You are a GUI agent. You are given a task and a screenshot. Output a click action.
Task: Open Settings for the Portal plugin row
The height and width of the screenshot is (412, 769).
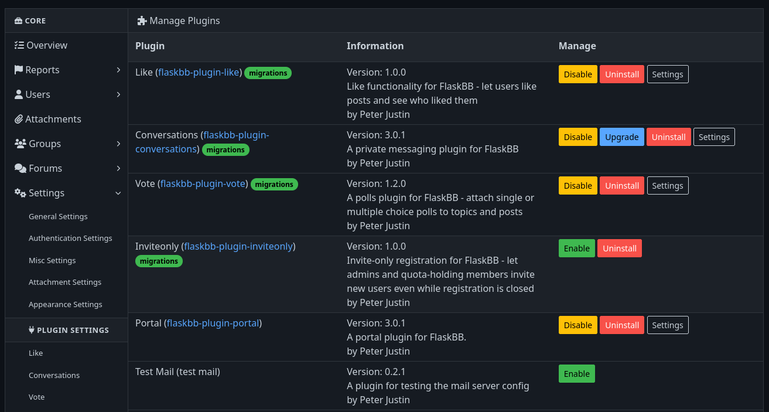[668, 325]
